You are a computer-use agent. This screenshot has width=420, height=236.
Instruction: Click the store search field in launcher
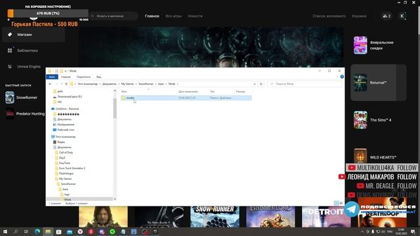point(114,16)
